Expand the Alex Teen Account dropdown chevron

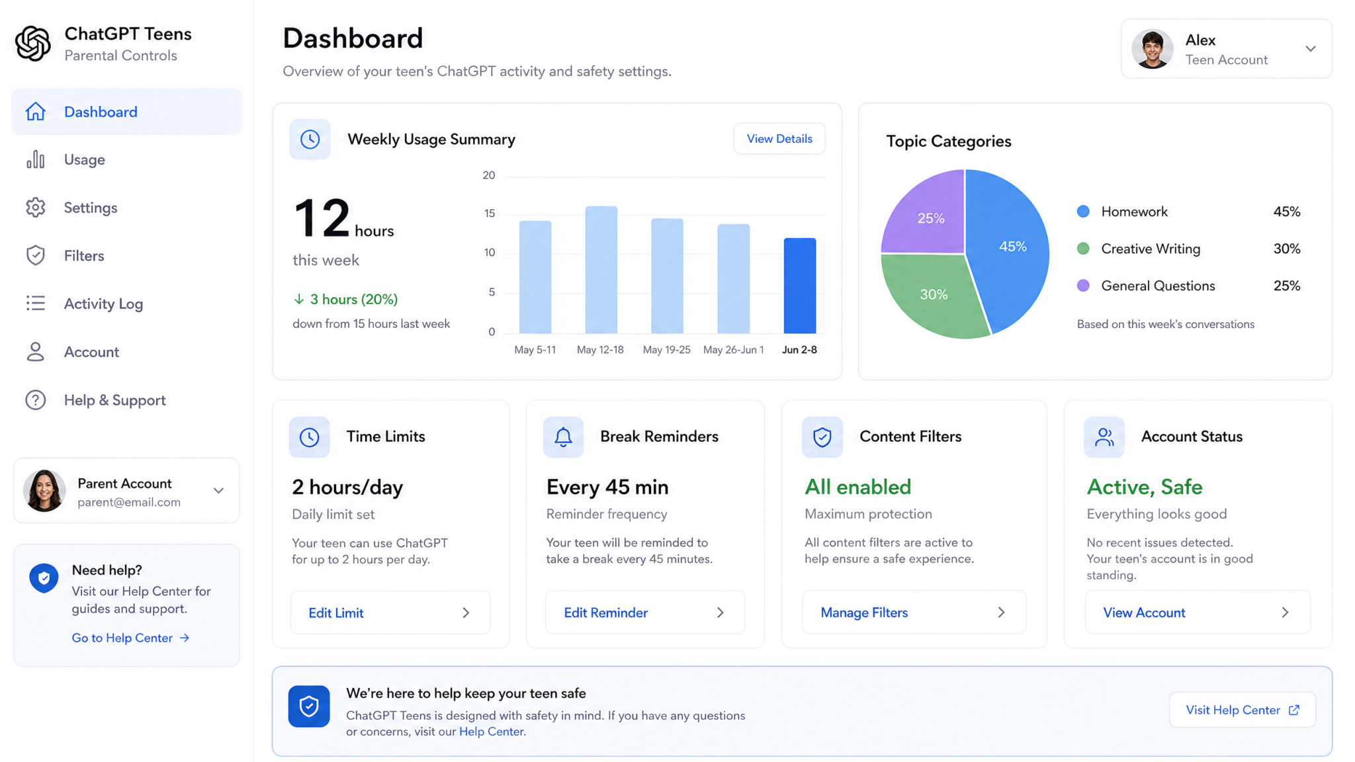point(1311,49)
